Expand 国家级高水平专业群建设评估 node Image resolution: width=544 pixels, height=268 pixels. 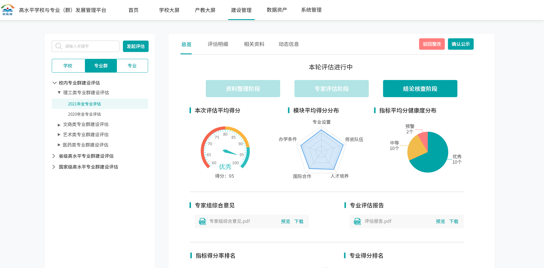54,167
